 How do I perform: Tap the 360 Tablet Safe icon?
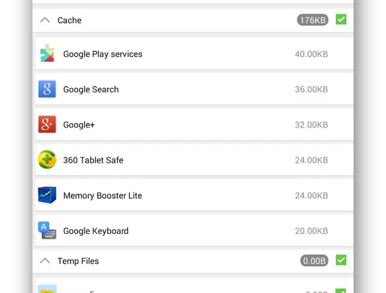coord(47,160)
